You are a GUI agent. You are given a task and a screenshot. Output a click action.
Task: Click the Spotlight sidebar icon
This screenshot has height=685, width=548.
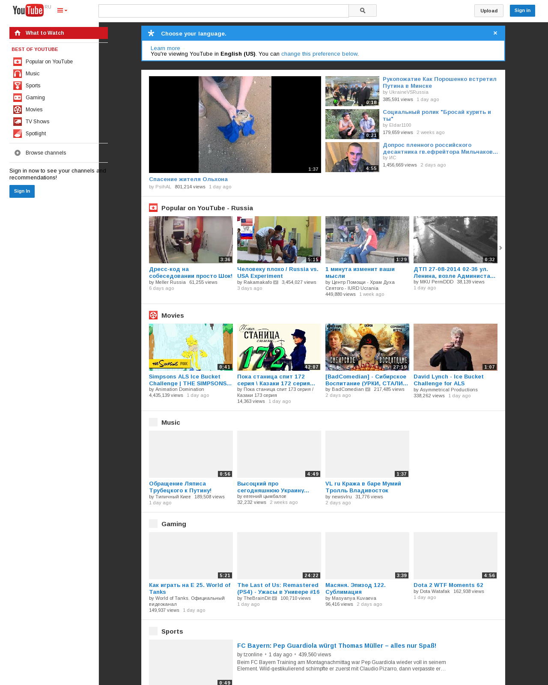(18, 134)
